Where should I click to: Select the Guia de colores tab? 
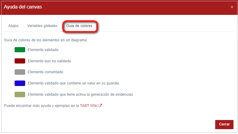[79, 26]
